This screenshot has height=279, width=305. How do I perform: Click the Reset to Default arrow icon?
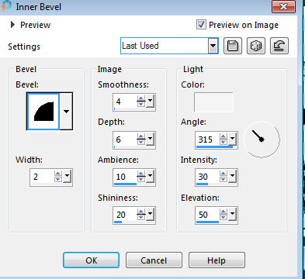pyautogui.click(x=279, y=46)
